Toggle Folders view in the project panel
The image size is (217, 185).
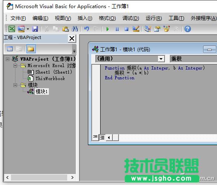(31, 49)
